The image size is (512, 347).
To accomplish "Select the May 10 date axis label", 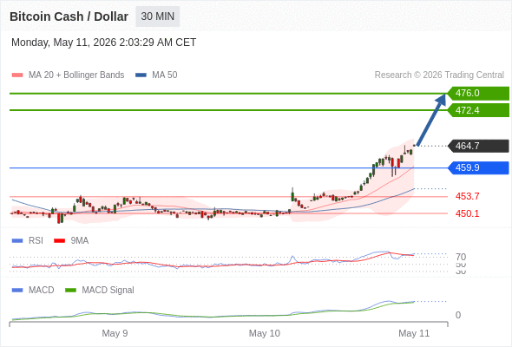I will point(264,333).
